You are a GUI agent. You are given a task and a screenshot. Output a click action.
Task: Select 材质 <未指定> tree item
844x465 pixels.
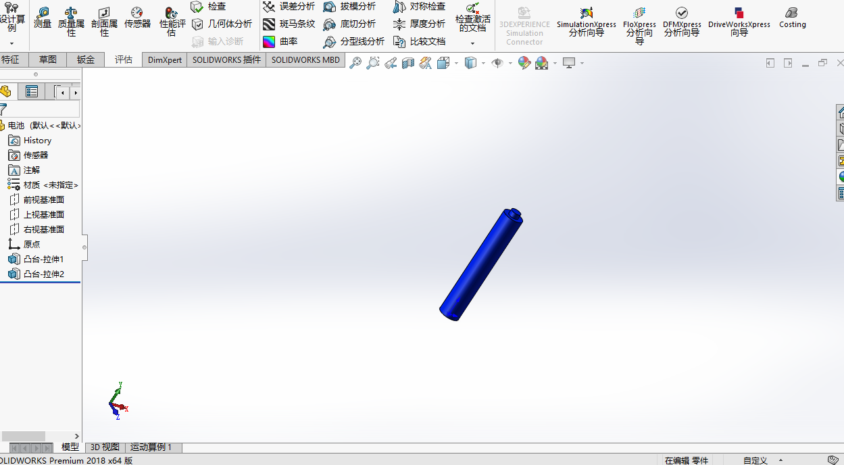click(43, 185)
